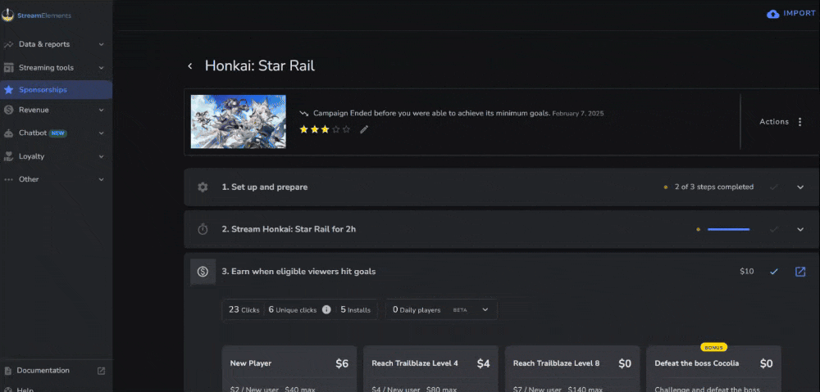Expand the Set up and prepare step

point(800,187)
